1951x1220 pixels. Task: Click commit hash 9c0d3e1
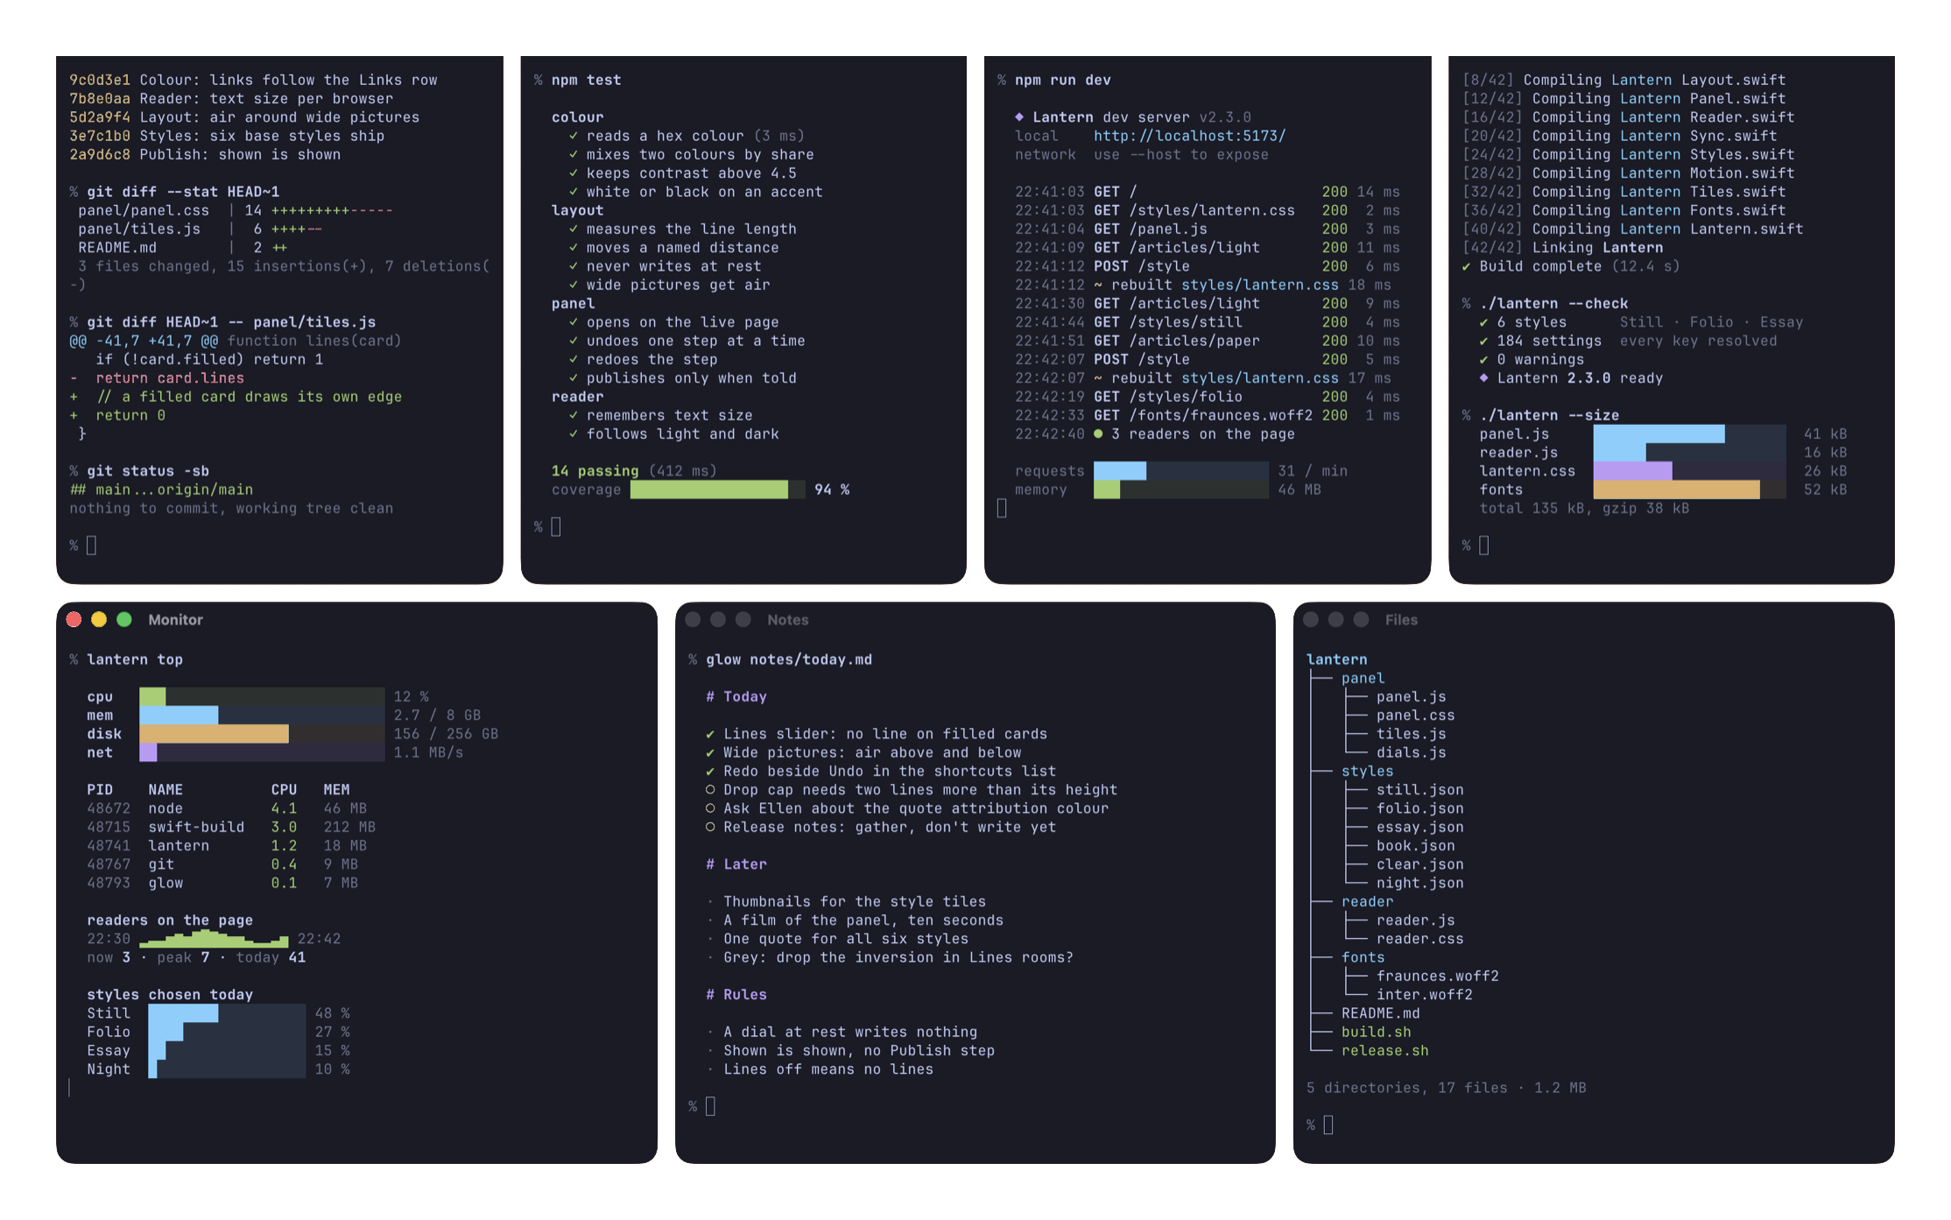point(100,80)
